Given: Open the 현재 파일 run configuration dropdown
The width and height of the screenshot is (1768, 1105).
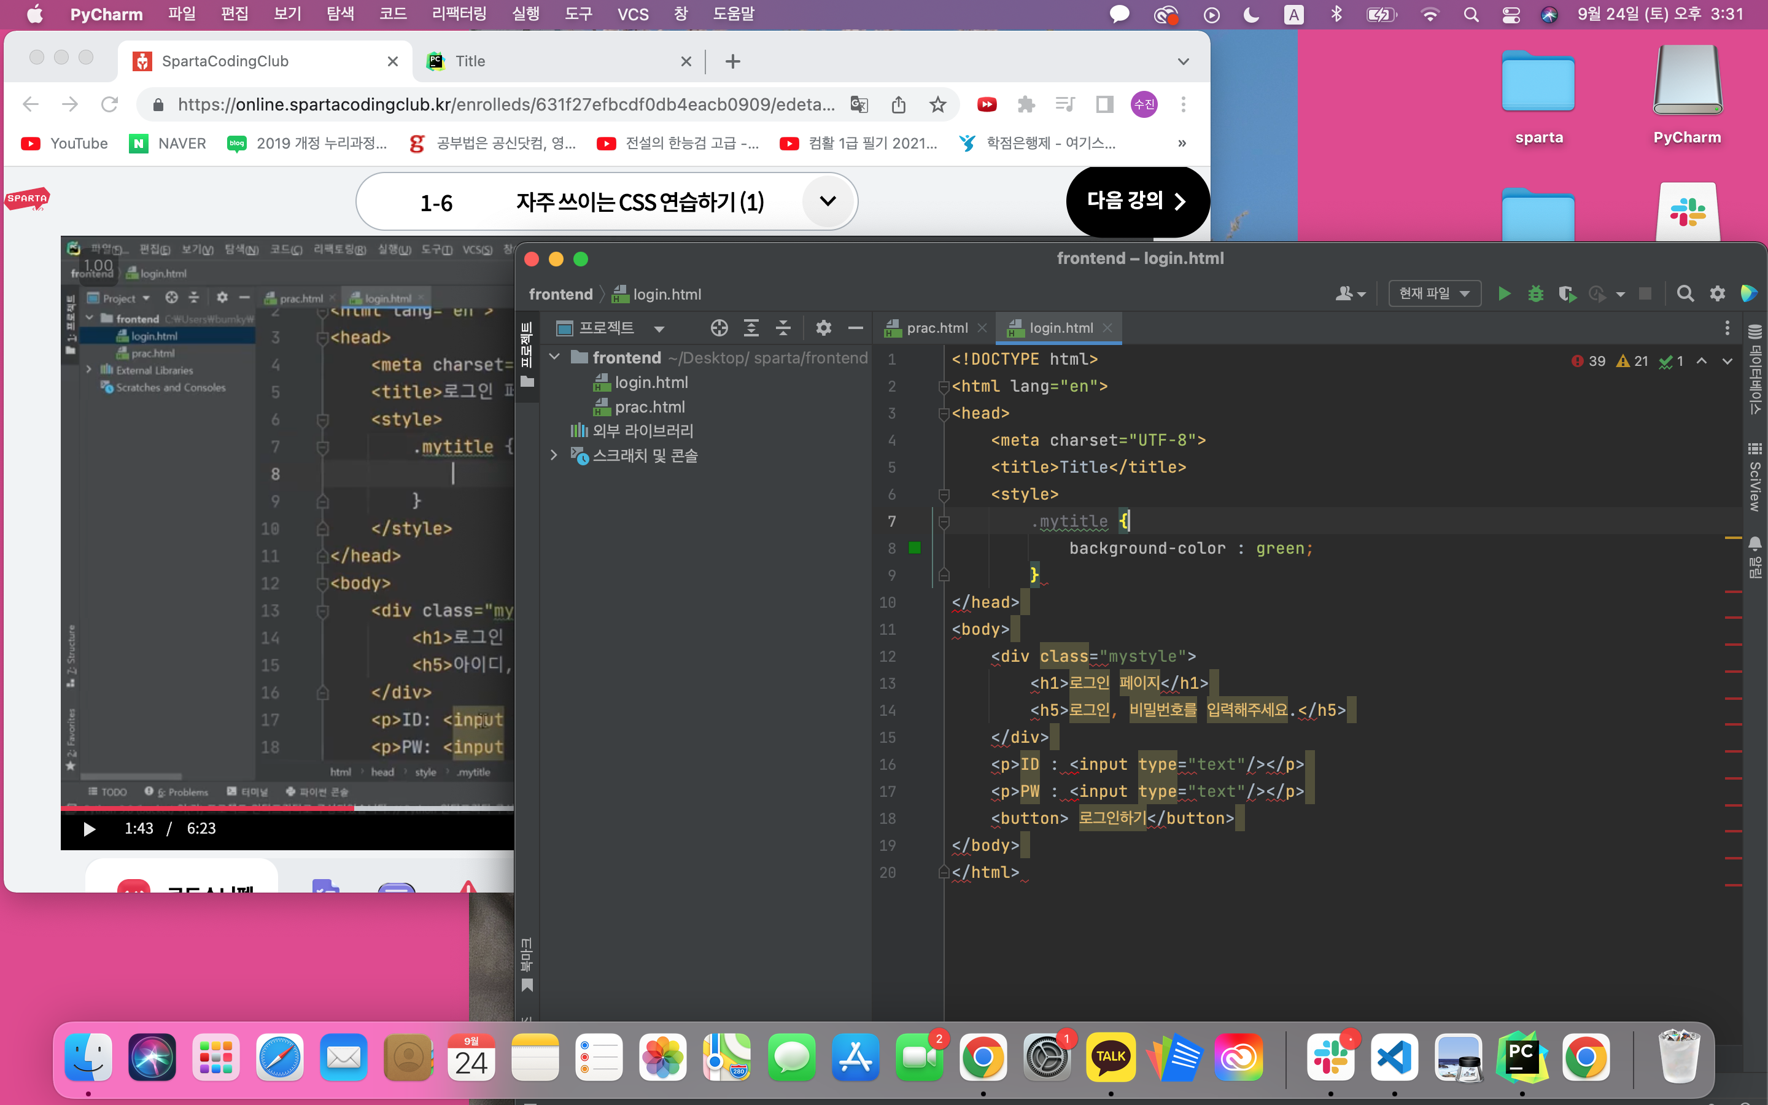Looking at the screenshot, I should [x=1434, y=294].
